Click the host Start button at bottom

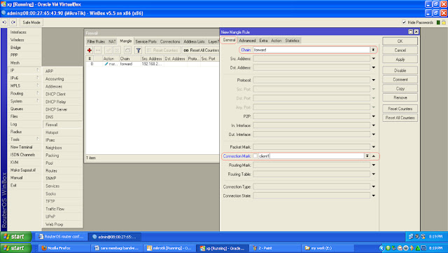(x=15, y=248)
